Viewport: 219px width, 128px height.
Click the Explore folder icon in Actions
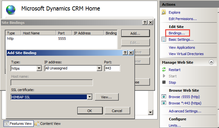[x=164, y=12]
